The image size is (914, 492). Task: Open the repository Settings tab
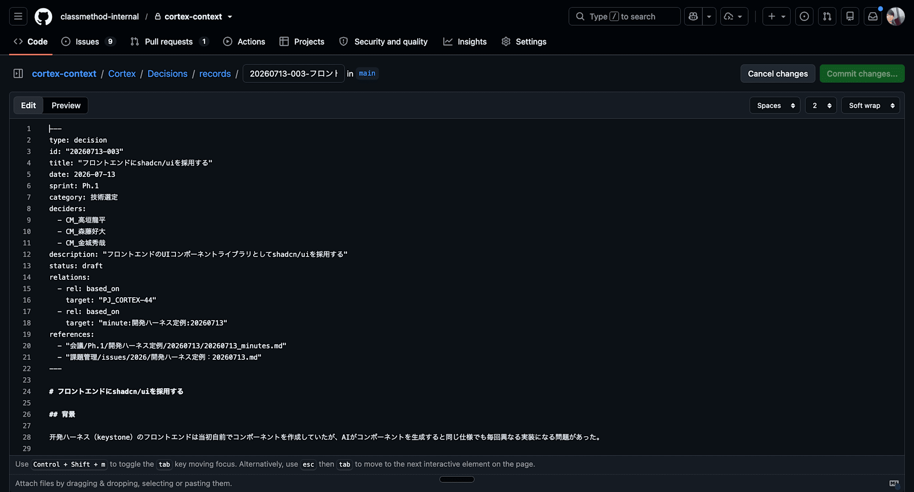pyautogui.click(x=524, y=42)
